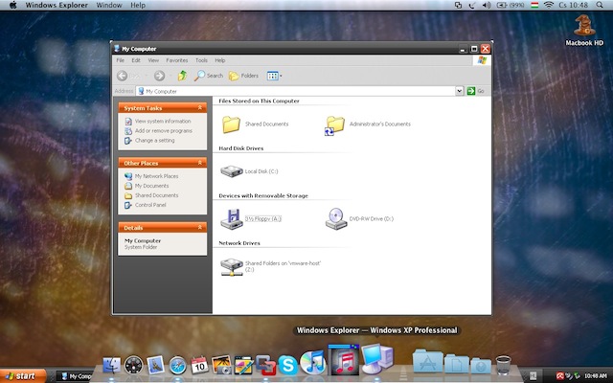The image size is (613, 383).
Task: Launch Safari from the Dock
Action: pos(177,366)
